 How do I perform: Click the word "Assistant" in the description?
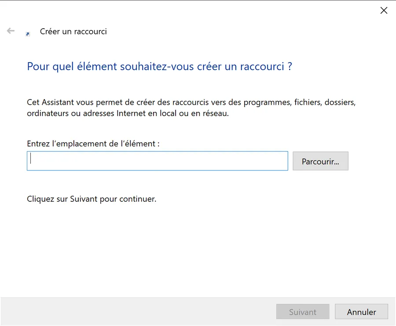(58, 103)
